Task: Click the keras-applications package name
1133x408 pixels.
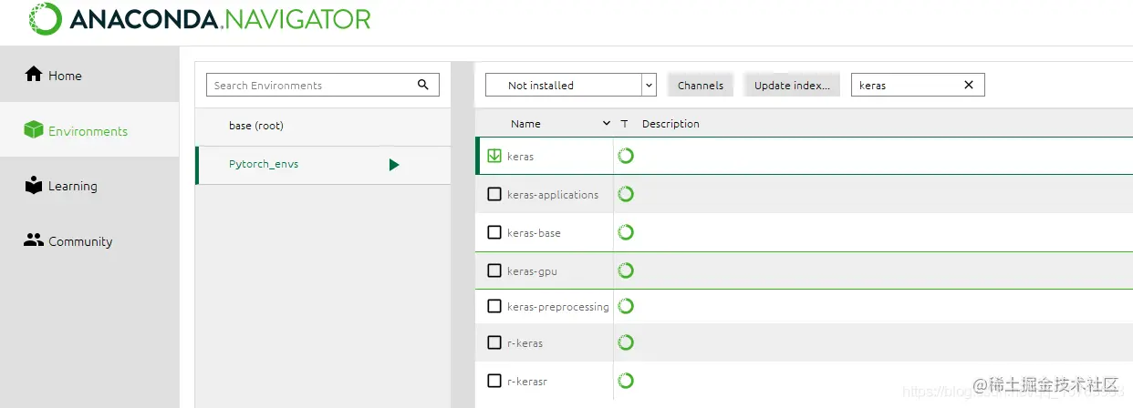Action: tap(553, 195)
